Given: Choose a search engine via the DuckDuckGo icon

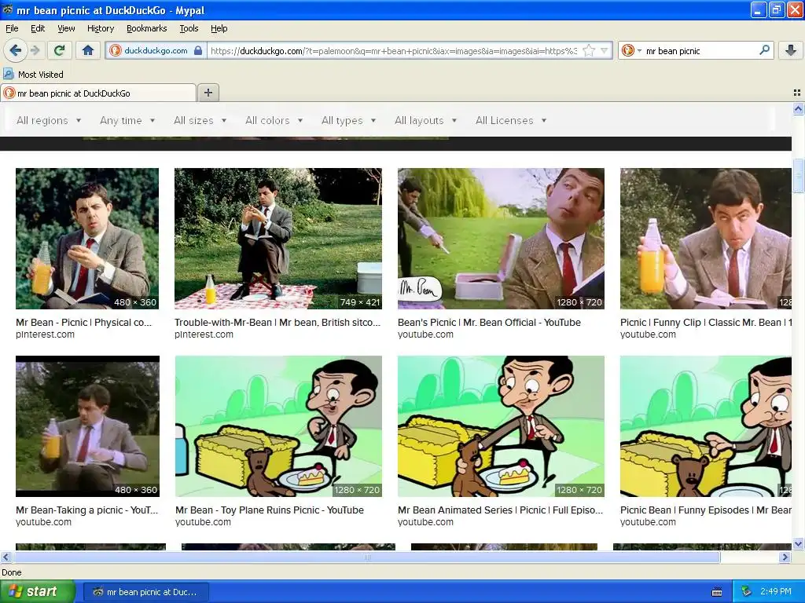Looking at the screenshot, I should click(631, 50).
